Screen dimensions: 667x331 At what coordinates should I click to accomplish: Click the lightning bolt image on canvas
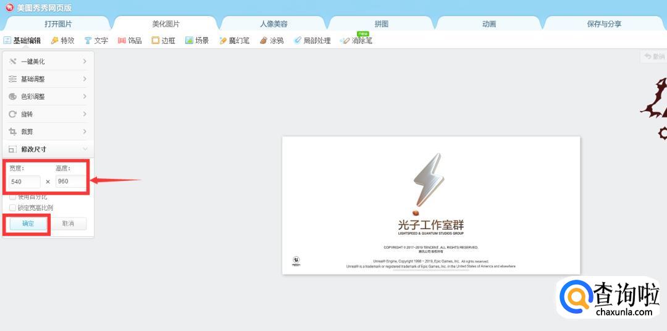pos(429,180)
